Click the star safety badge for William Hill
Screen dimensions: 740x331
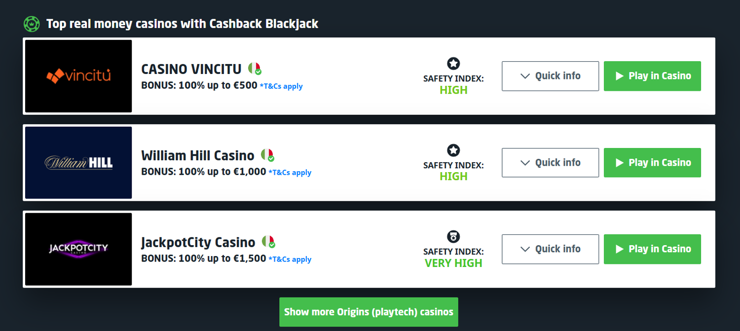[453, 150]
